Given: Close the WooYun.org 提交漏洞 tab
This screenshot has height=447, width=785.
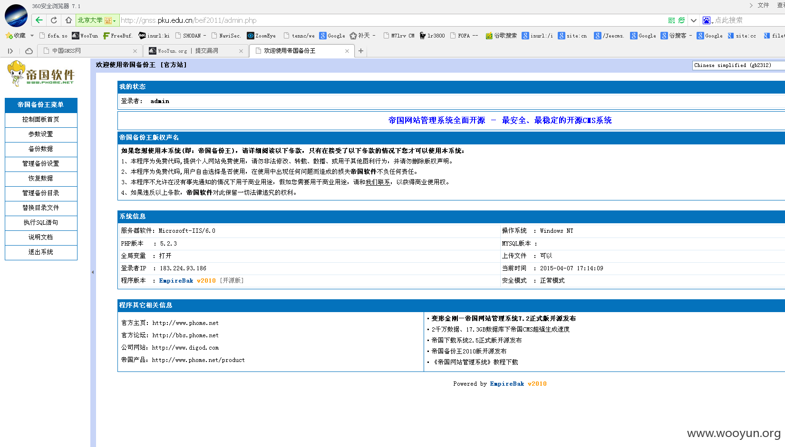Looking at the screenshot, I should pos(241,51).
